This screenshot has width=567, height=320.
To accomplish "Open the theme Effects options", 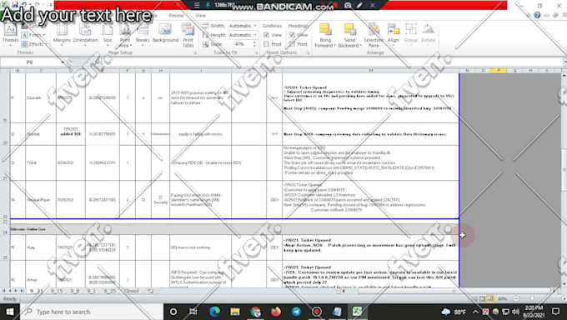I will point(33,44).
